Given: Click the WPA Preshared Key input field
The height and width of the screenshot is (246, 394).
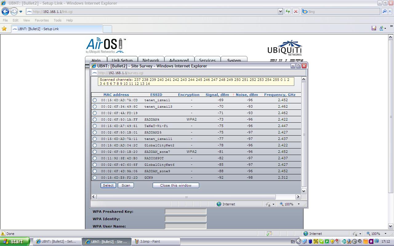Looking at the screenshot, I should (186, 211).
